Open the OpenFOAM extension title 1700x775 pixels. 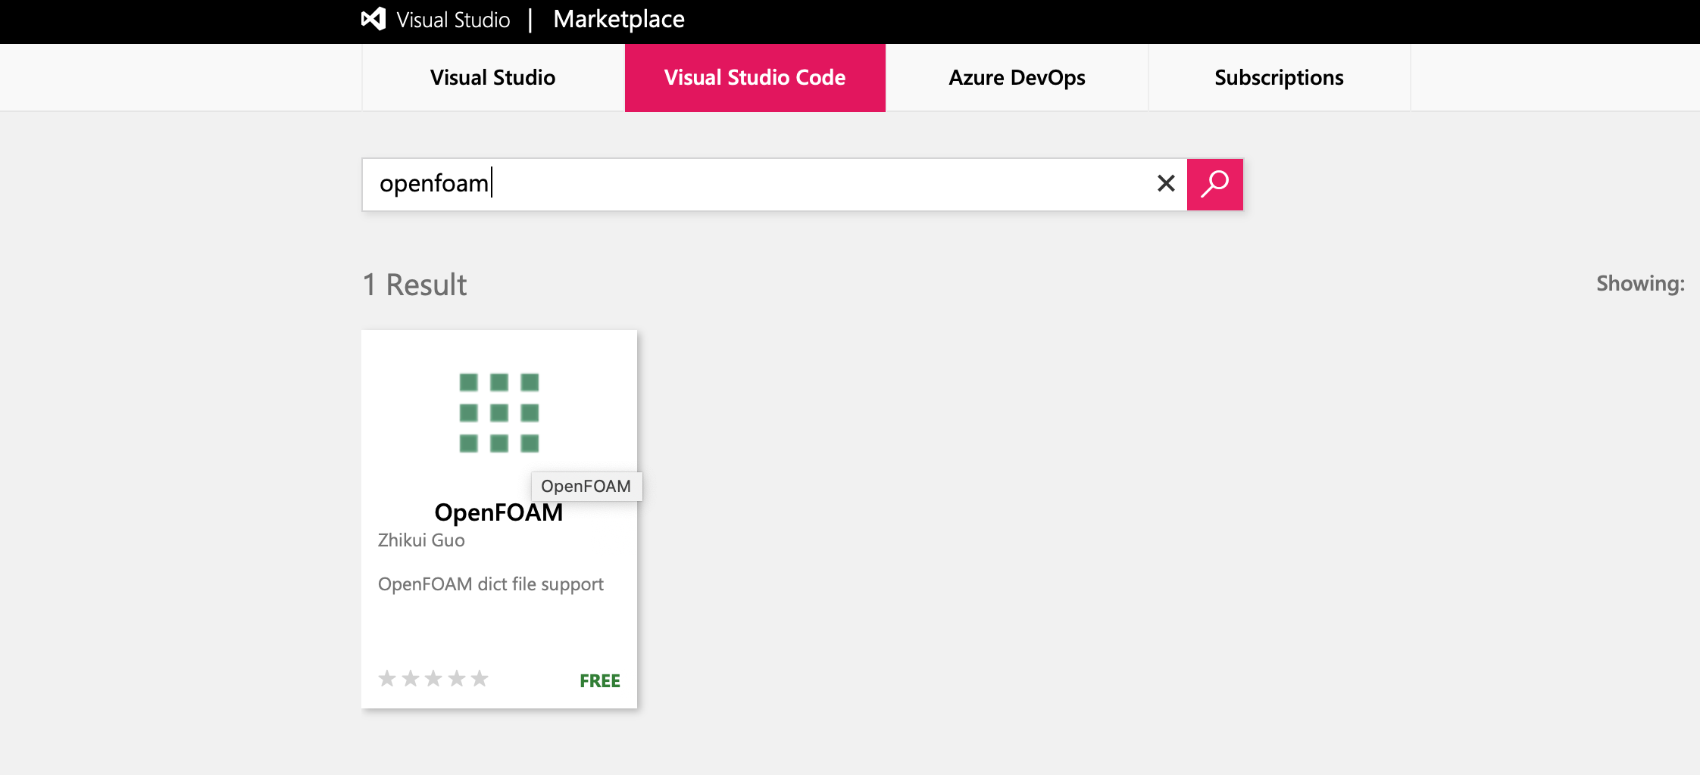tap(498, 512)
